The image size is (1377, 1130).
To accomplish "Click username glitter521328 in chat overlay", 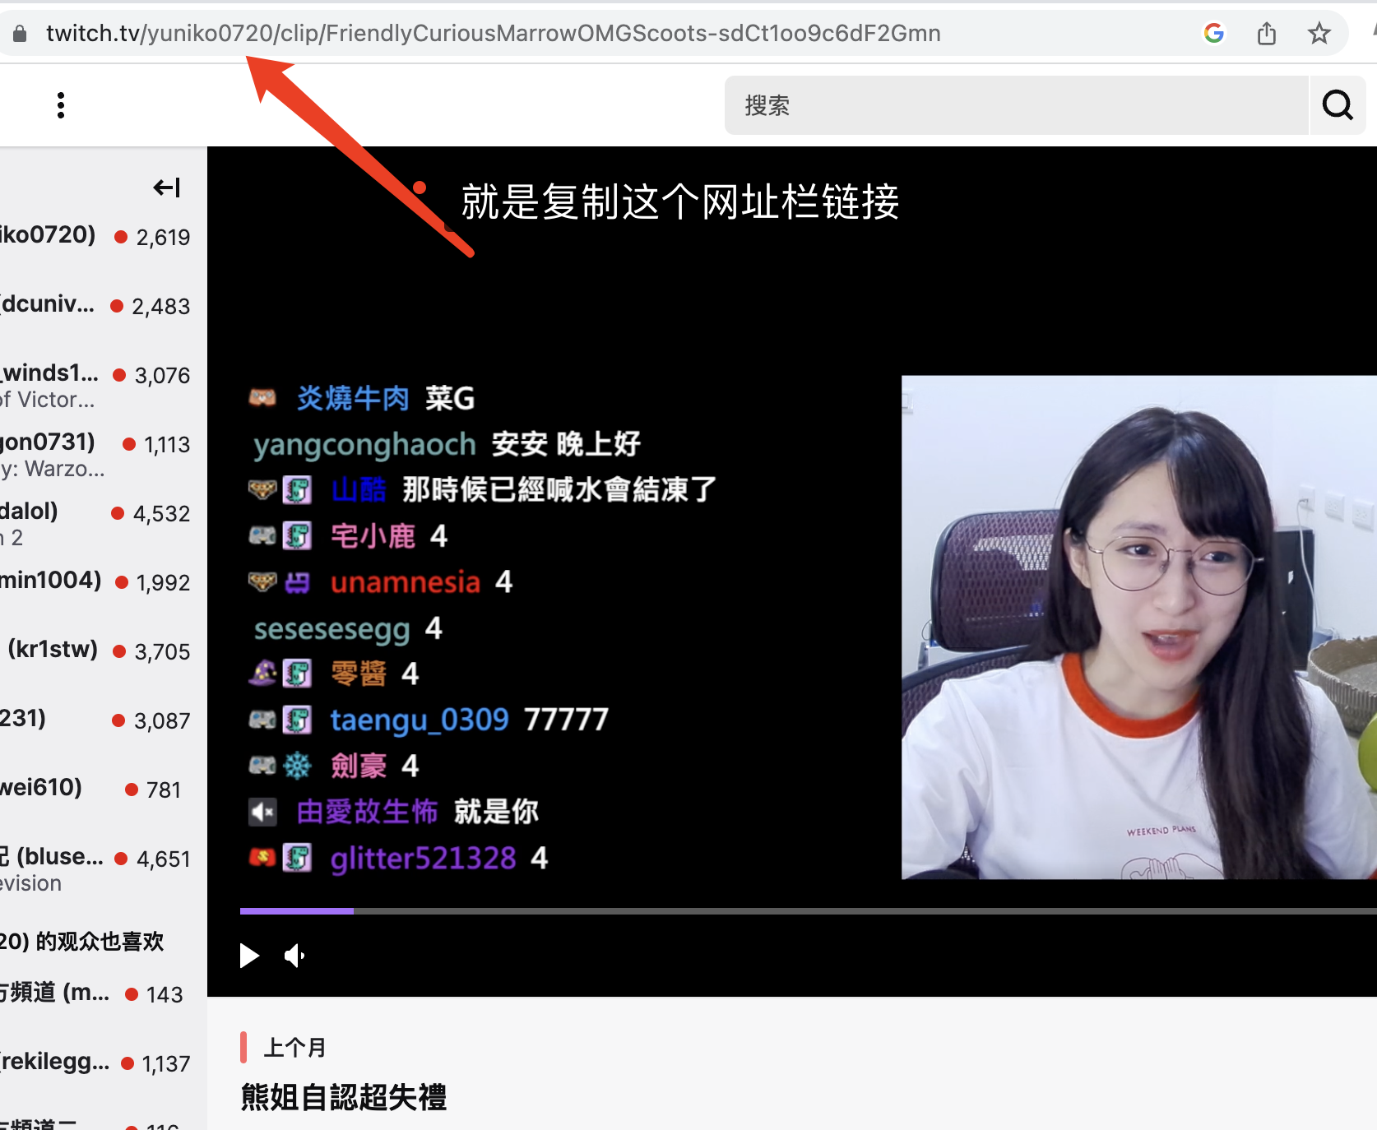I will pos(423,859).
